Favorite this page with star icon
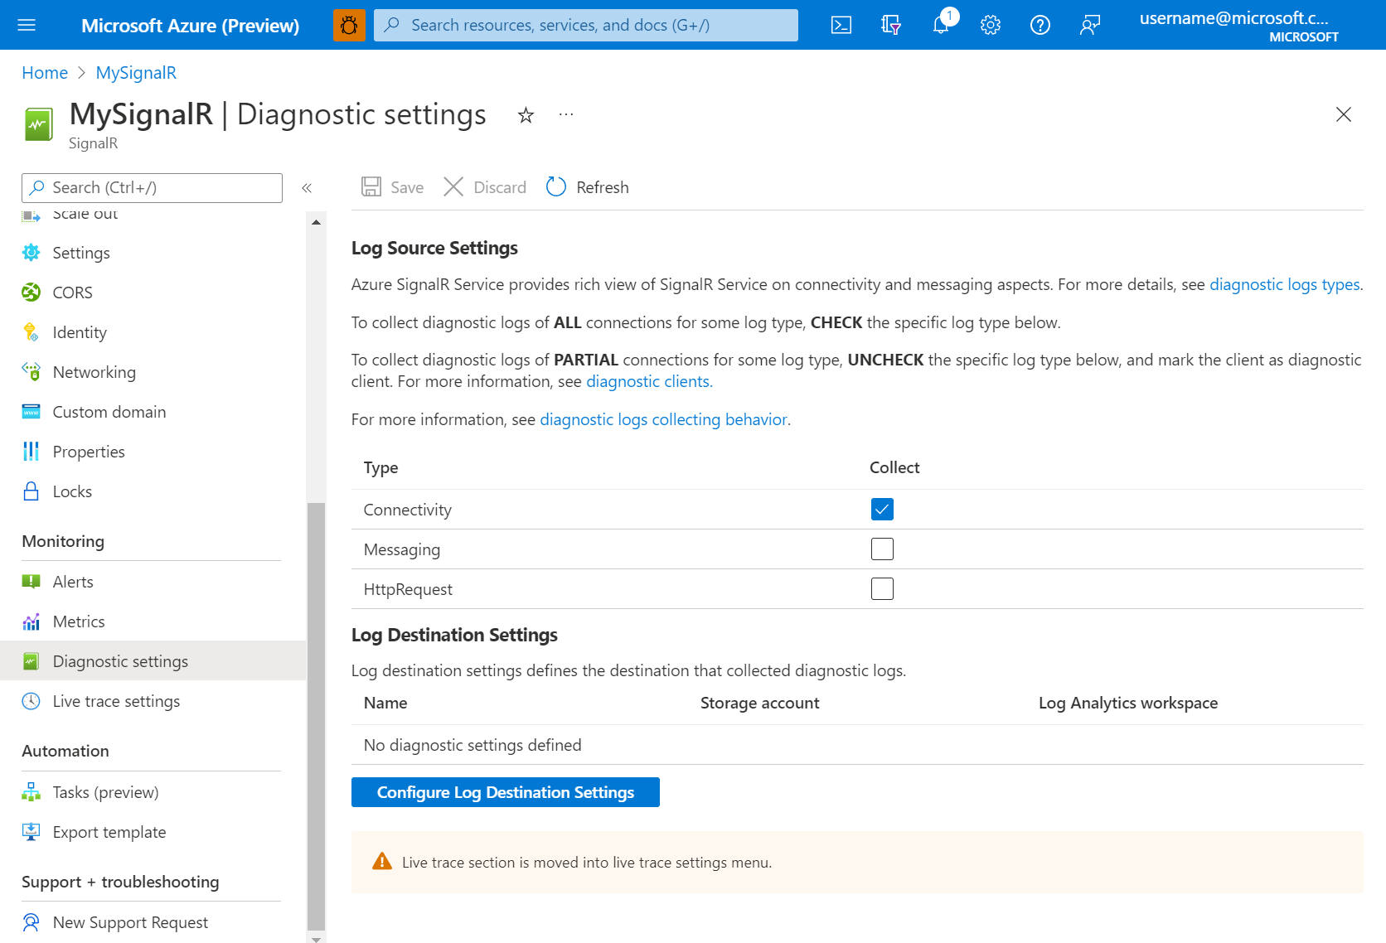 click(526, 115)
